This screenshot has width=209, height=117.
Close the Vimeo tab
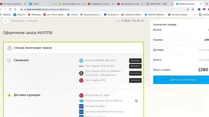(54, 4)
